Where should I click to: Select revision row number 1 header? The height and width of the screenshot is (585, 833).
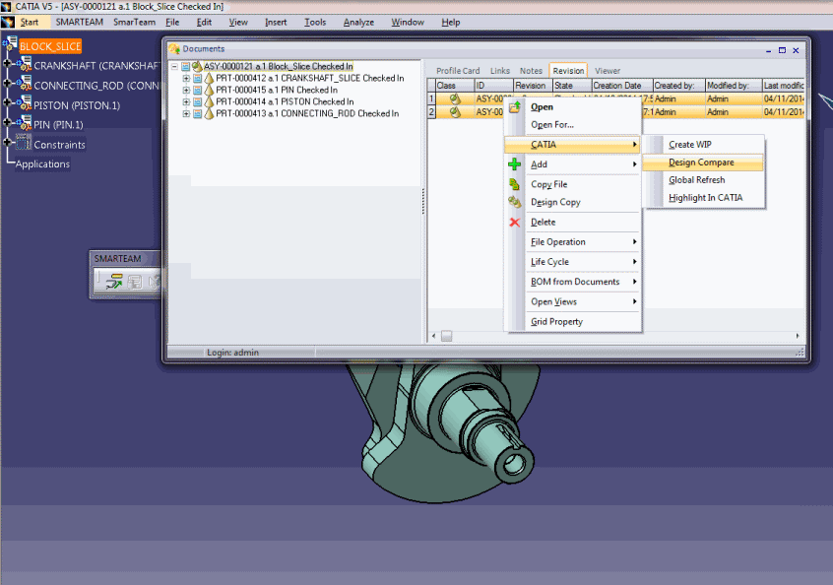click(432, 98)
